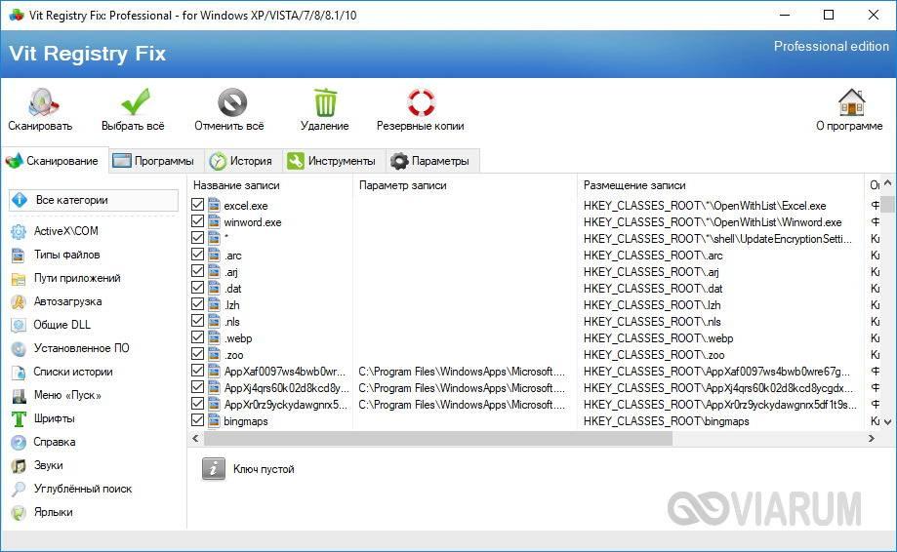Select the Установленное ПО category
Screen dimensions: 897x552
[x=70, y=348]
